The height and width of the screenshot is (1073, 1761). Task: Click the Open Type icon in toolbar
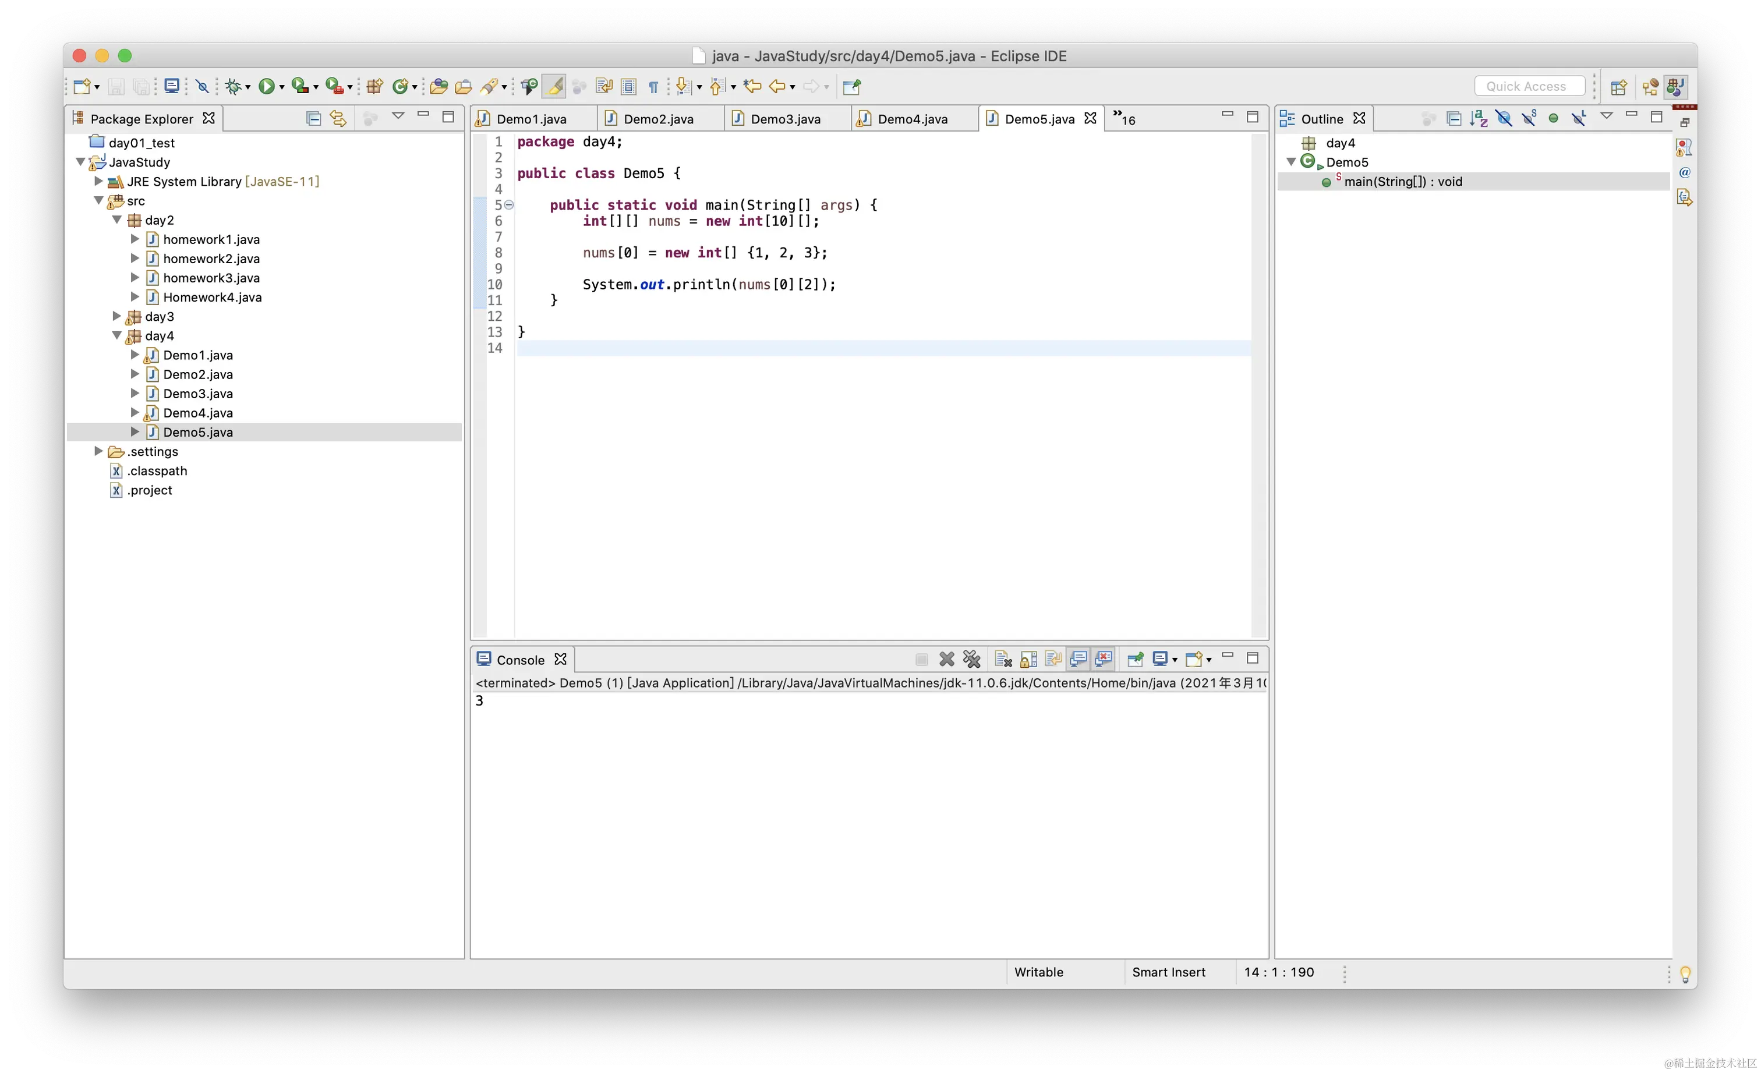[x=438, y=86]
